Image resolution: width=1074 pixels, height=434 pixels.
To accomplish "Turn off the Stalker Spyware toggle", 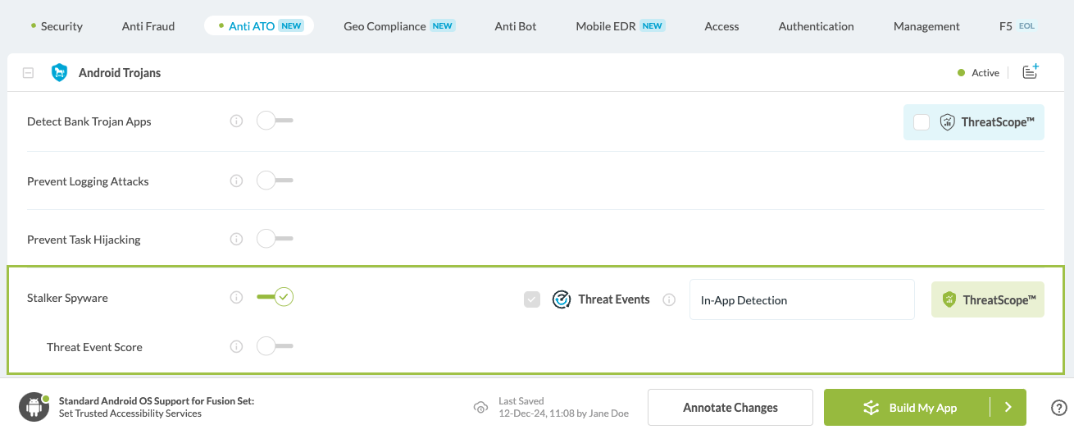I will coord(275,297).
